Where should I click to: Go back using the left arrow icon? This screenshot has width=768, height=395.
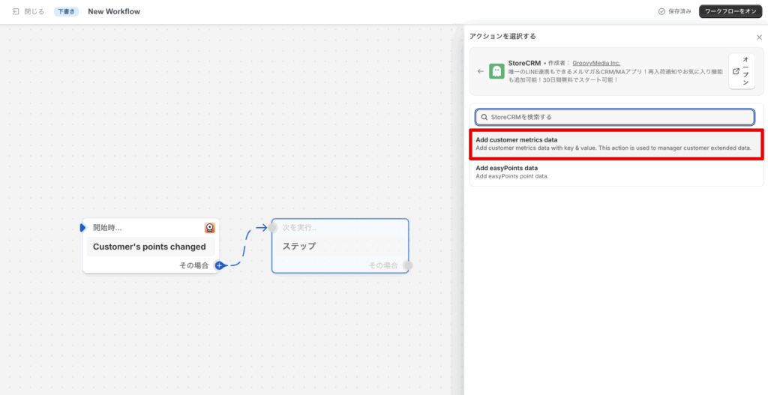point(481,71)
